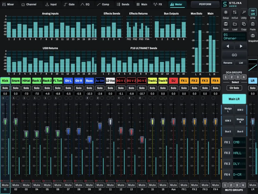258x194 pixels.
Task: Select the Ac Gtr channel label
Action: click(100, 81)
